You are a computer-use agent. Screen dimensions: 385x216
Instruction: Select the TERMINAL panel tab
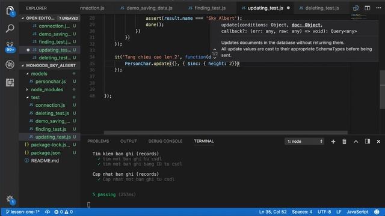[204, 142]
